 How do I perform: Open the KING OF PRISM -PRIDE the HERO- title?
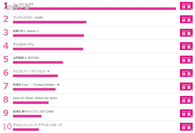pyautogui.click(x=35, y=98)
